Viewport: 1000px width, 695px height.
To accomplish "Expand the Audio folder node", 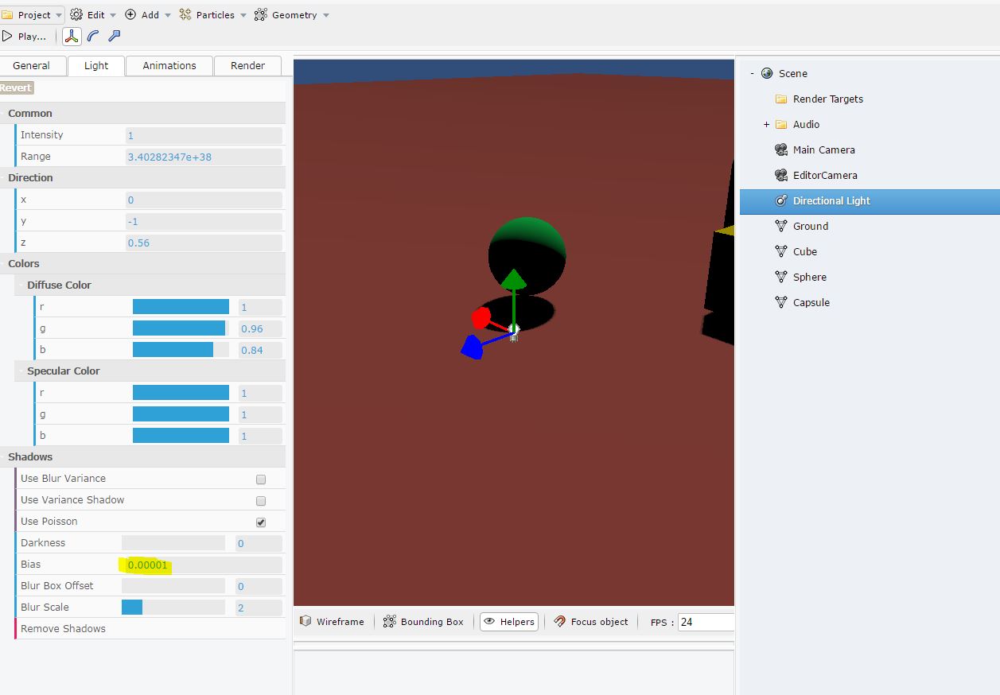I will pyautogui.click(x=766, y=125).
